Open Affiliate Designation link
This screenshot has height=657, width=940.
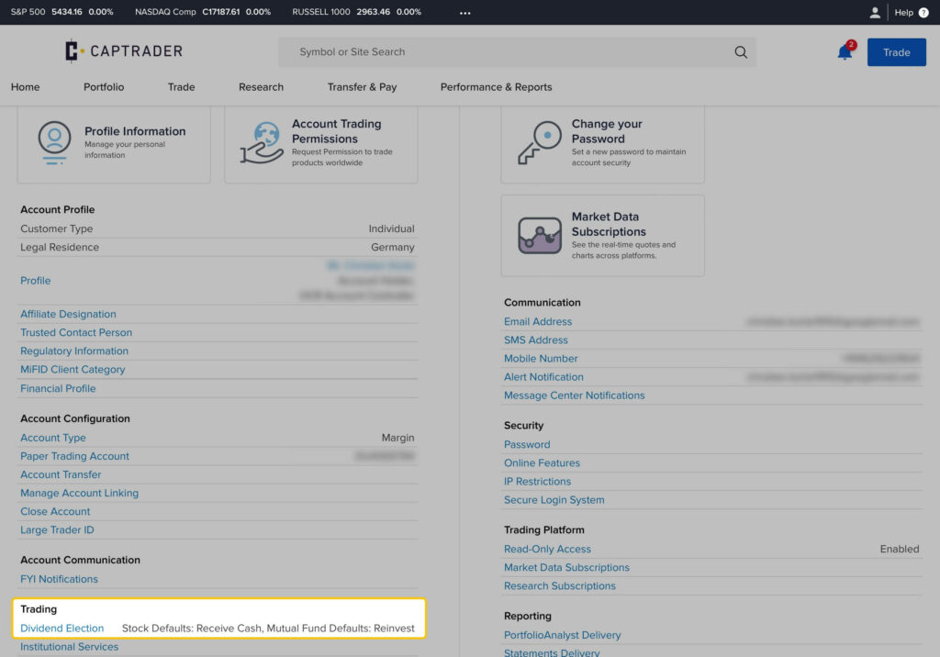click(68, 314)
